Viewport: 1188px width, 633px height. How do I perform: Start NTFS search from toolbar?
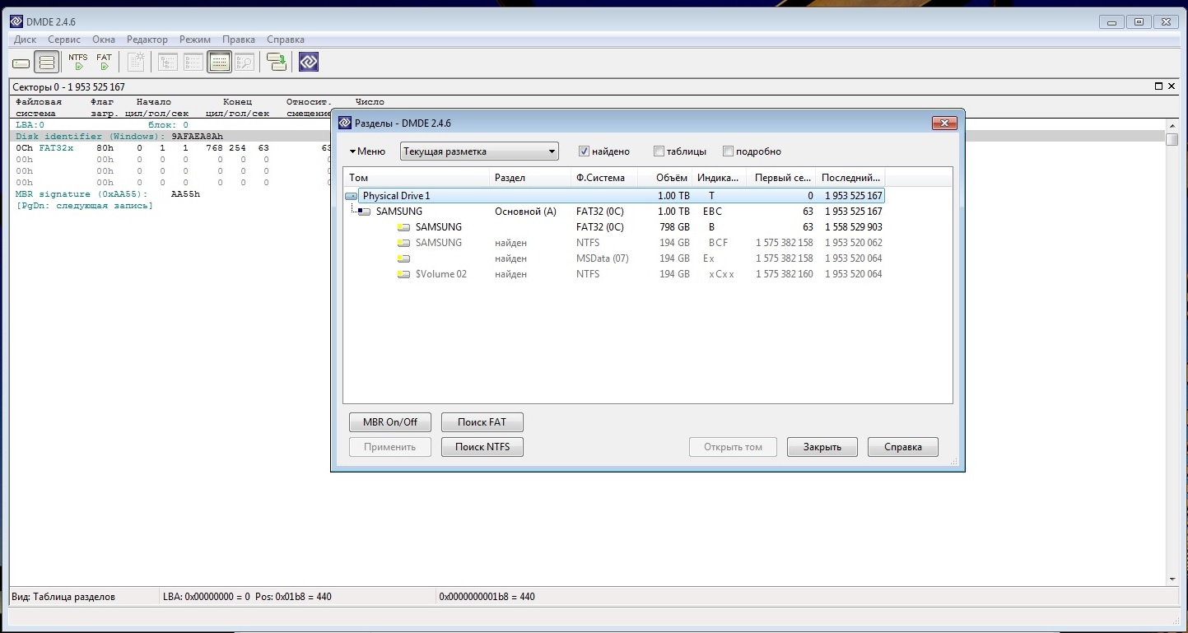pyautogui.click(x=78, y=63)
